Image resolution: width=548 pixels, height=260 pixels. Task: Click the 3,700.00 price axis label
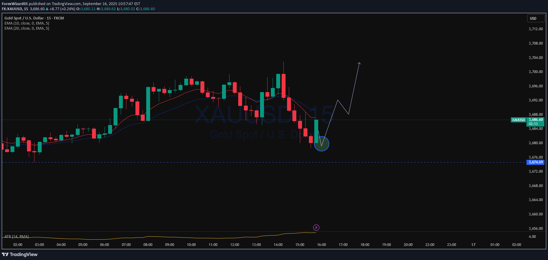(536, 72)
